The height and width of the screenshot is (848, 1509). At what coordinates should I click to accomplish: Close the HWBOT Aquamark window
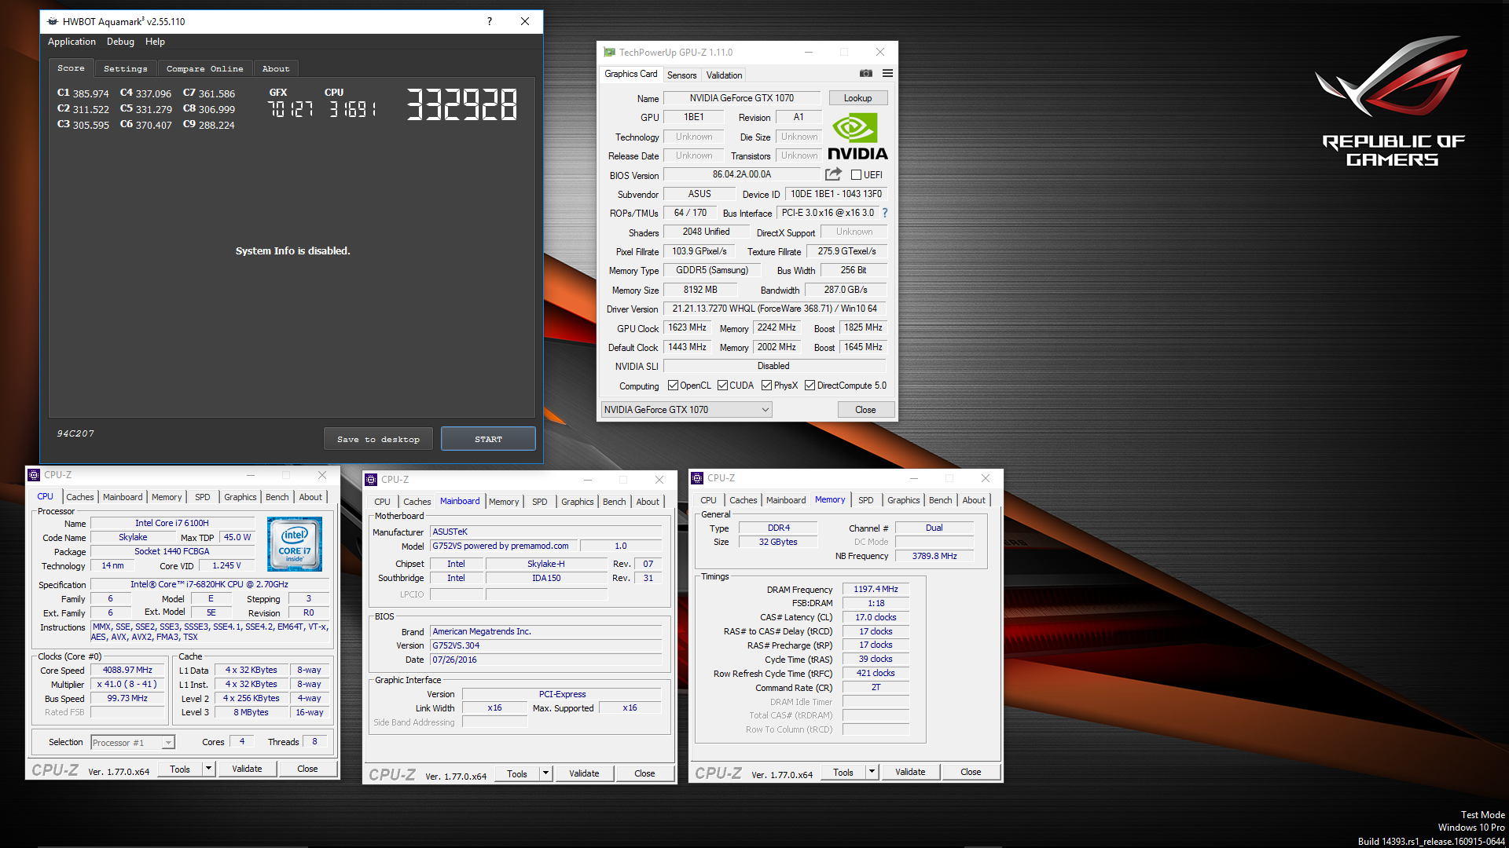[x=525, y=21]
